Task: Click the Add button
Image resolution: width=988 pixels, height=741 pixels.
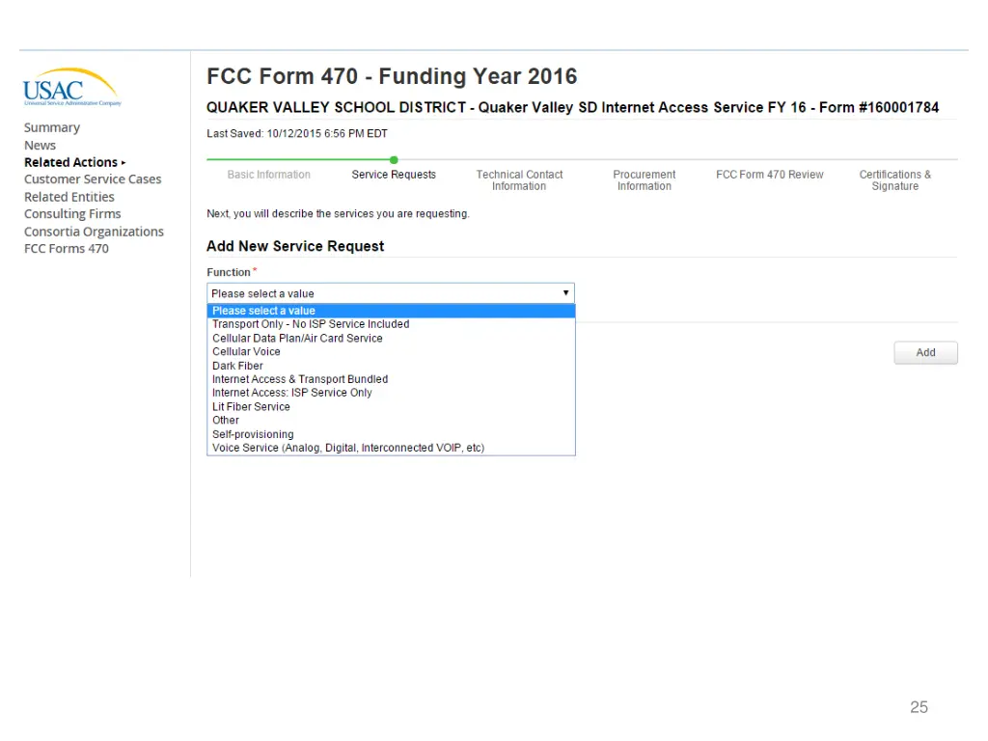Action: pyautogui.click(x=925, y=353)
